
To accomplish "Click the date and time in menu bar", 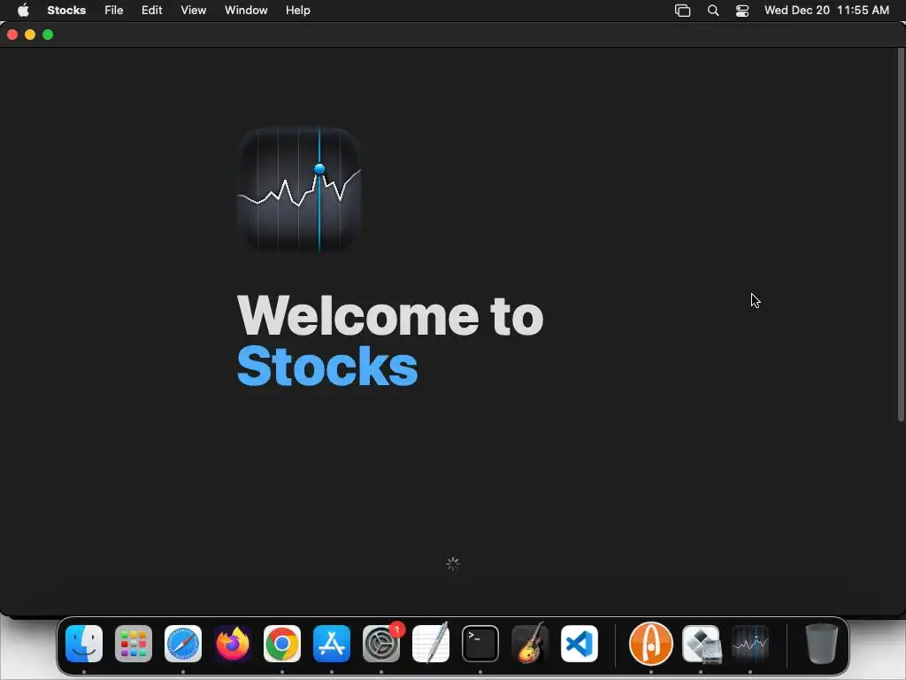I will 827,11.
